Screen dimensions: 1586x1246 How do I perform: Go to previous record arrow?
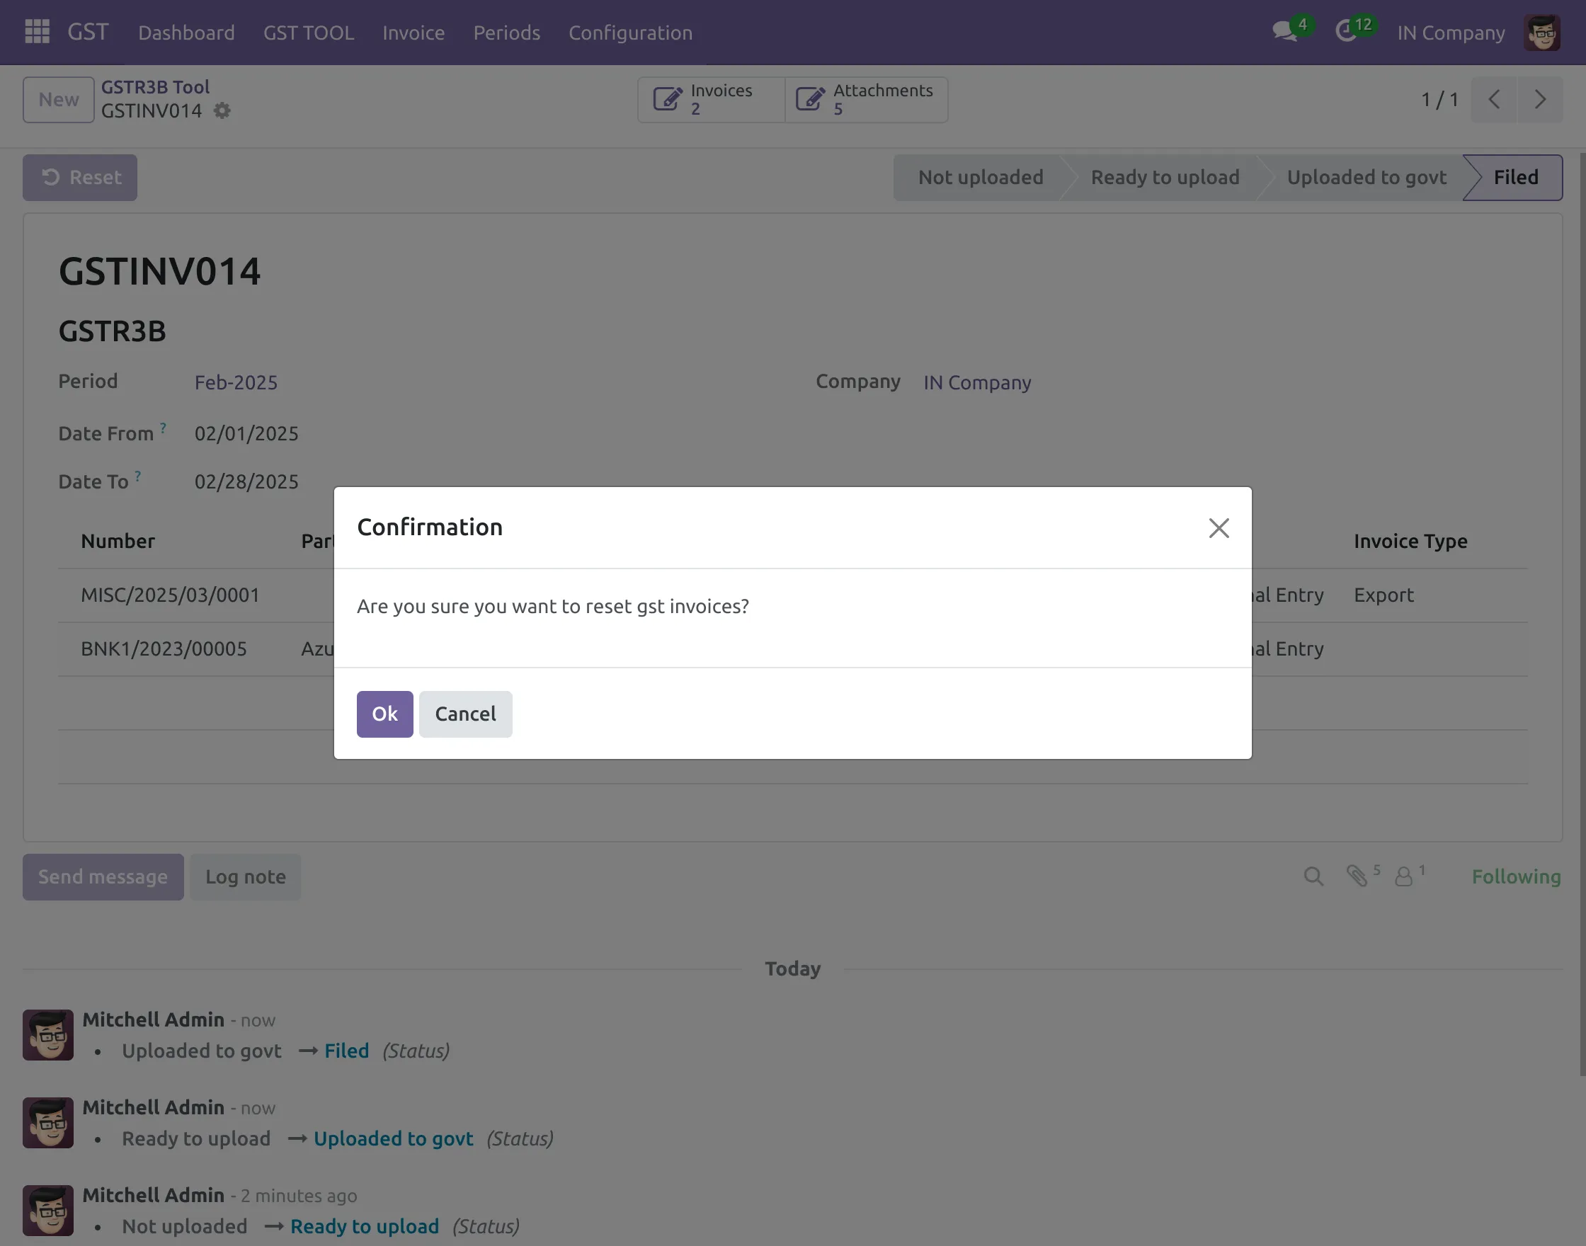pos(1494,100)
